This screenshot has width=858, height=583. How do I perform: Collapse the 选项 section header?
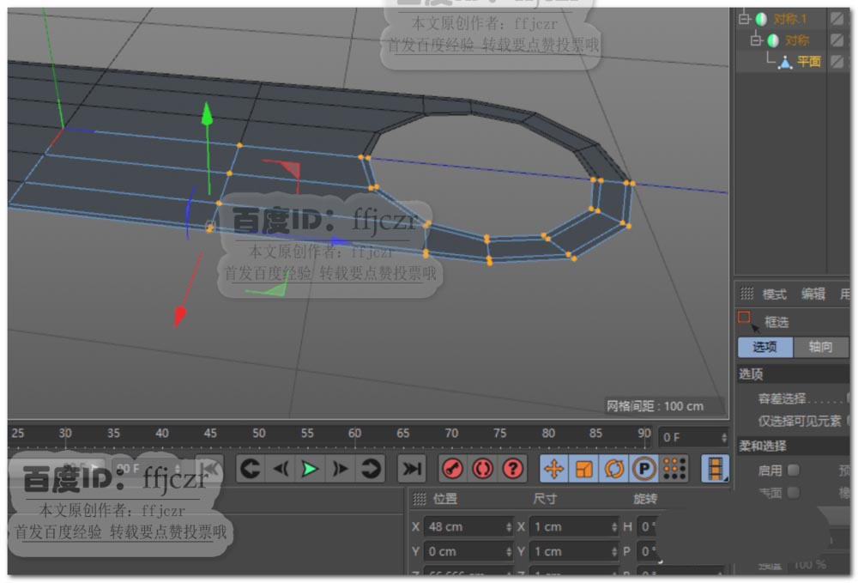pyautogui.click(x=794, y=373)
